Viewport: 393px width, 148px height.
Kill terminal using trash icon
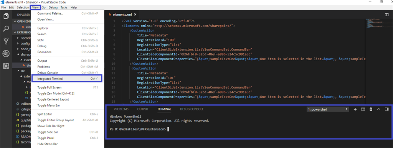[371, 109]
